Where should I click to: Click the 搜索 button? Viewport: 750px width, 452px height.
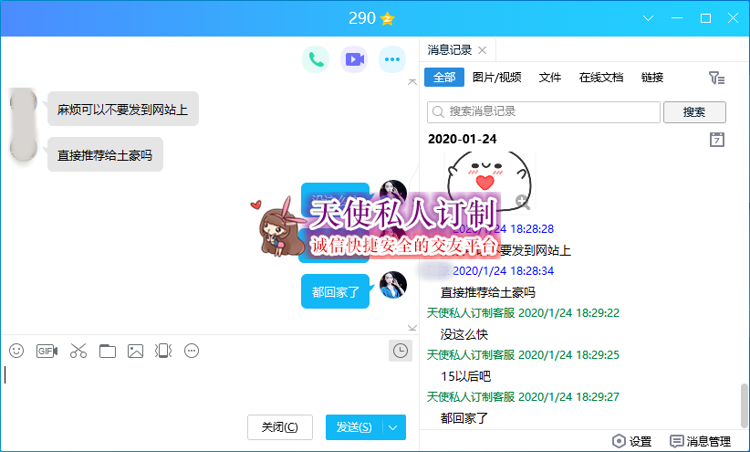click(x=694, y=112)
